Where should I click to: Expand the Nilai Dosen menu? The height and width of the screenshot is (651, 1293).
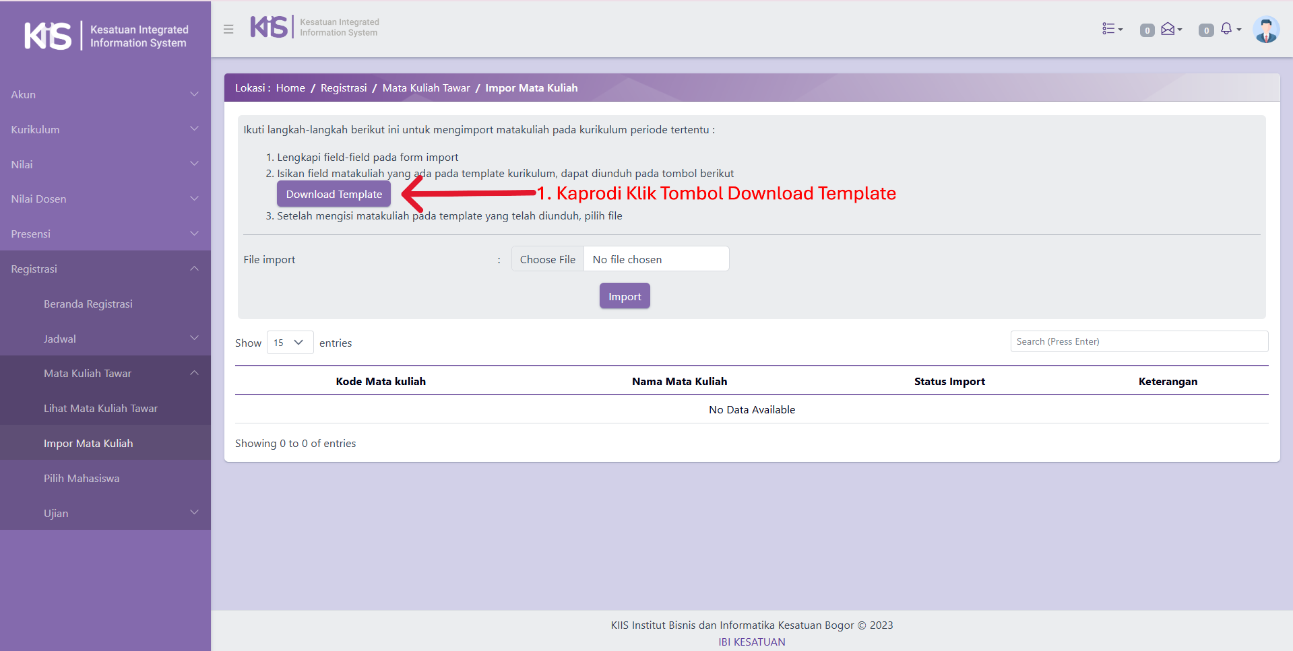(x=105, y=199)
